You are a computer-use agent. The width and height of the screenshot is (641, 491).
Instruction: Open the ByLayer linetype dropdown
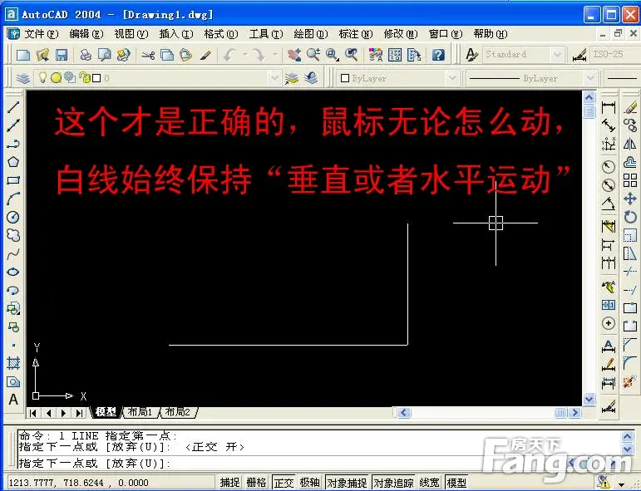click(x=589, y=77)
